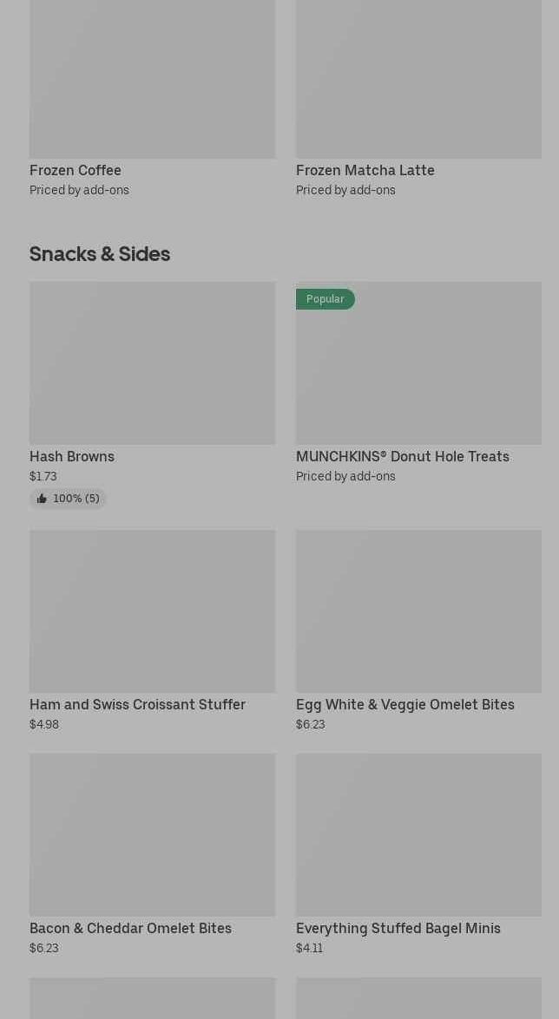Image resolution: width=559 pixels, height=1019 pixels.
Task: Open the Frozen Coffee product image
Action: point(152,78)
